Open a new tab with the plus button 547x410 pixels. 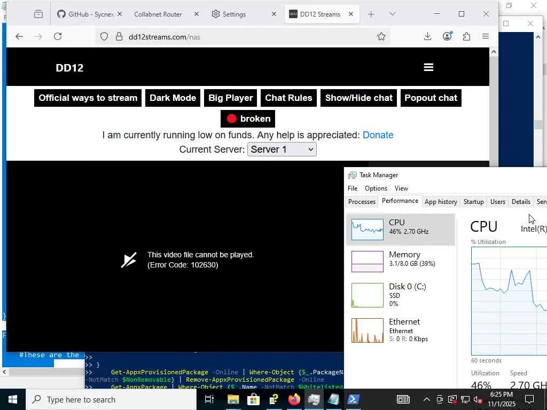click(x=371, y=14)
